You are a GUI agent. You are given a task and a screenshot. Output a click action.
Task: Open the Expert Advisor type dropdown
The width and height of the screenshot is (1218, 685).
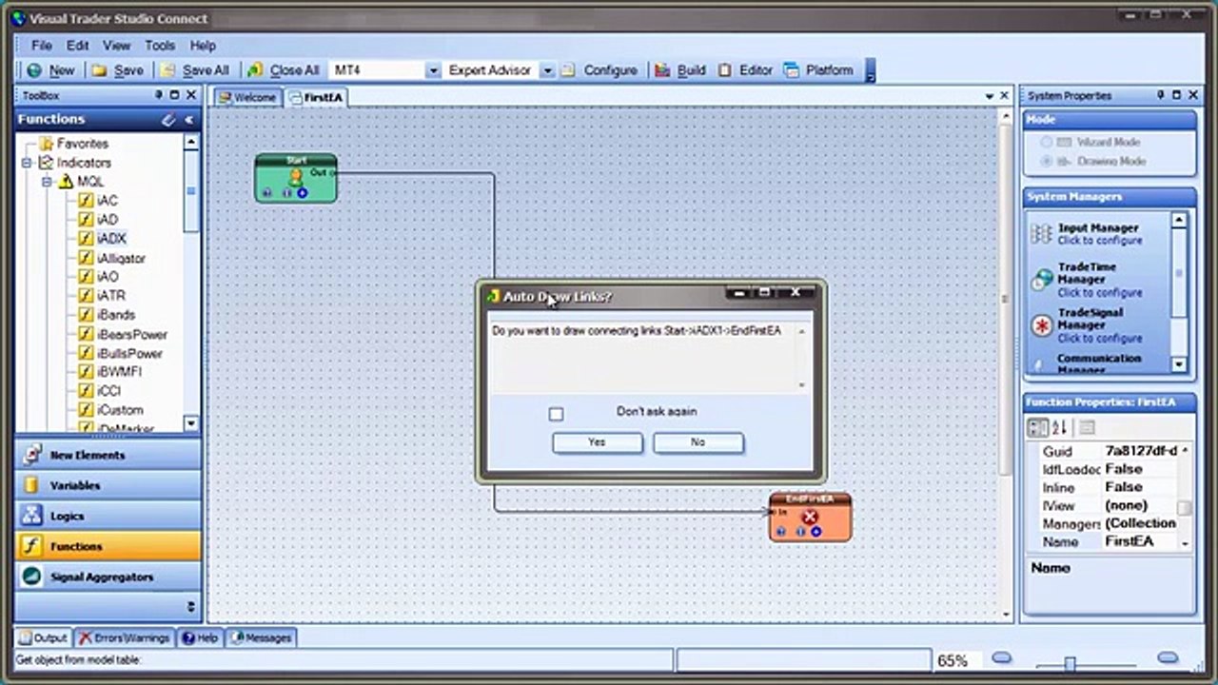click(x=547, y=70)
